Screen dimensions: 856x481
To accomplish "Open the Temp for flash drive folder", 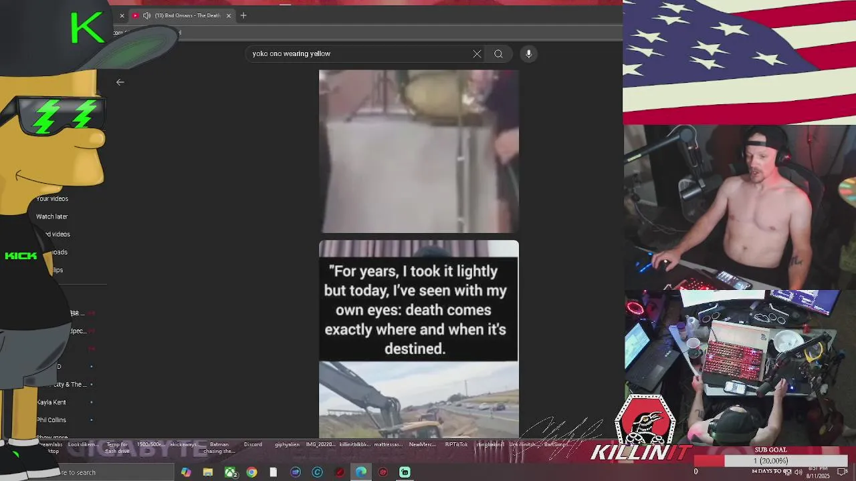I will pos(117,448).
